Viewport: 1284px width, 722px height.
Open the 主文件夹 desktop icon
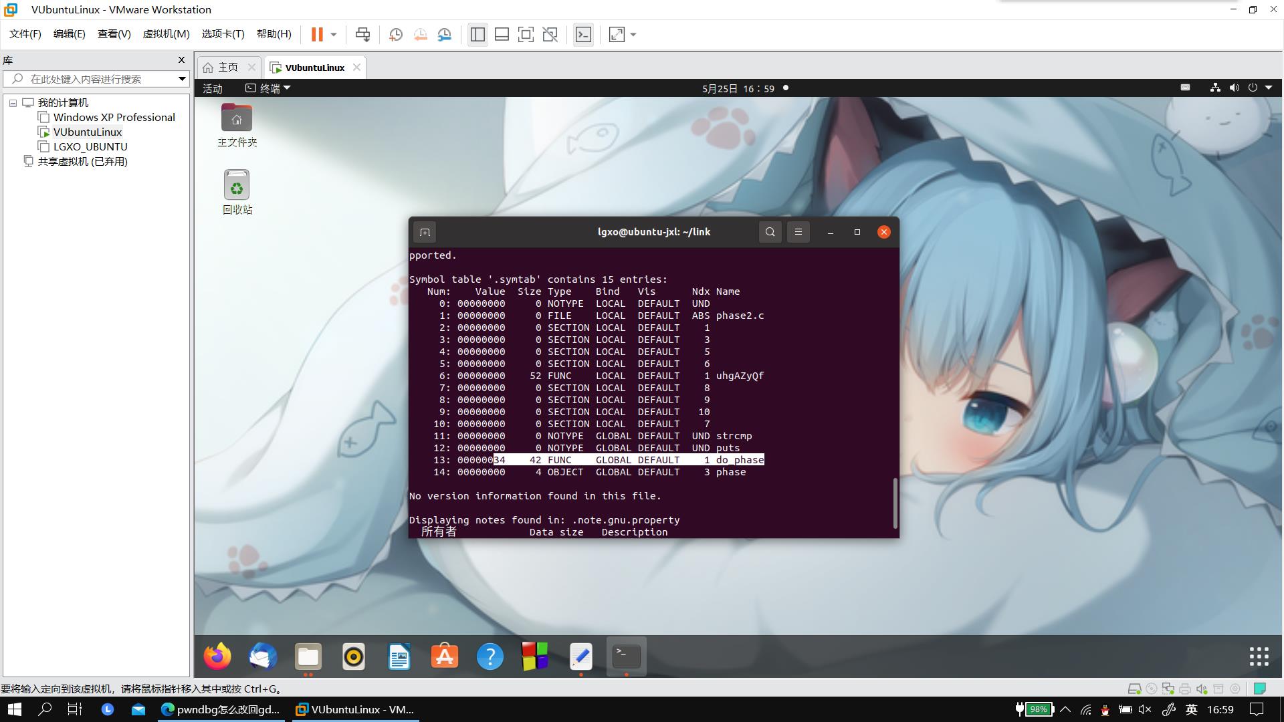(x=237, y=125)
